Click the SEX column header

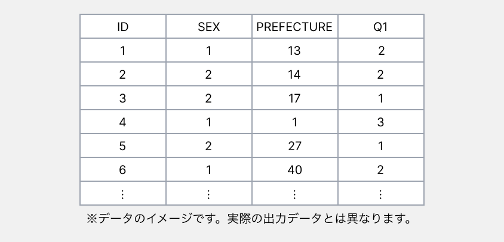pos(209,27)
